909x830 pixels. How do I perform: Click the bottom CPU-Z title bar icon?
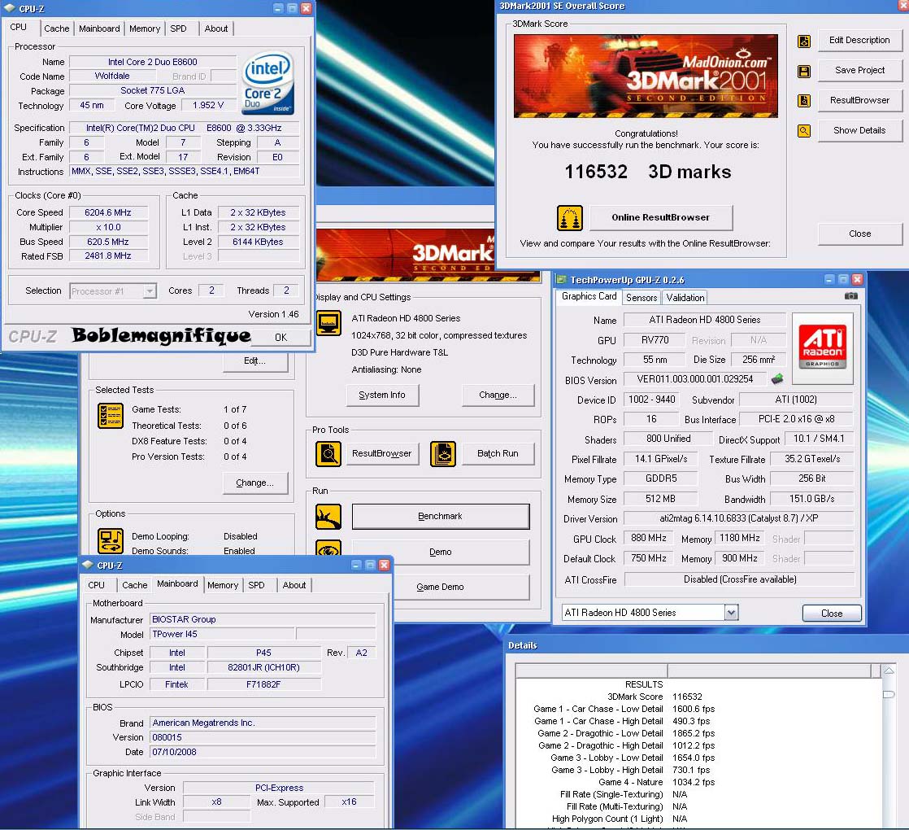point(88,565)
